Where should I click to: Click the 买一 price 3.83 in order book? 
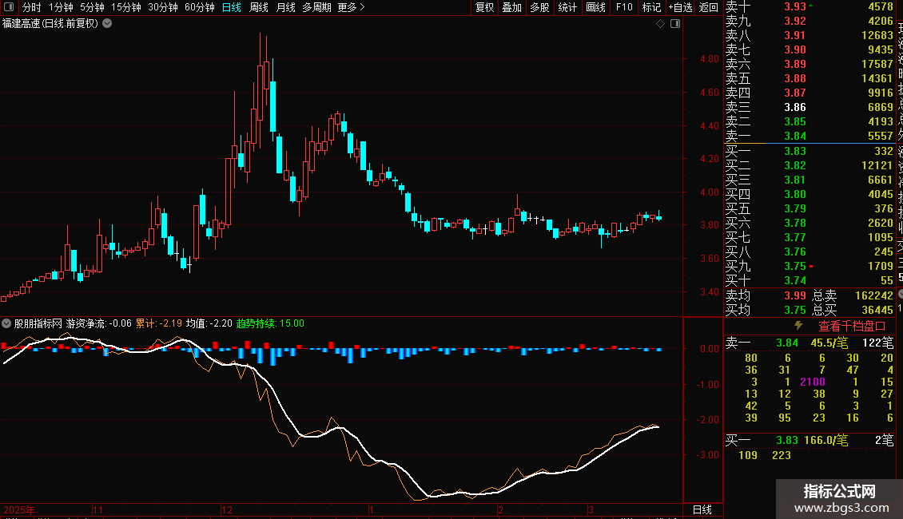(795, 152)
